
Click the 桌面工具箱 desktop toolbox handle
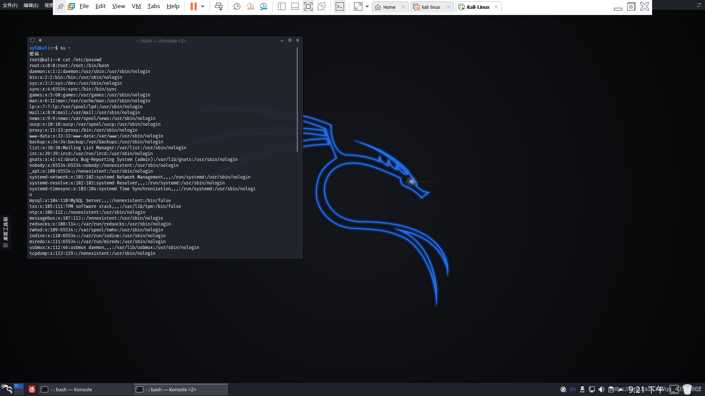click(6, 232)
